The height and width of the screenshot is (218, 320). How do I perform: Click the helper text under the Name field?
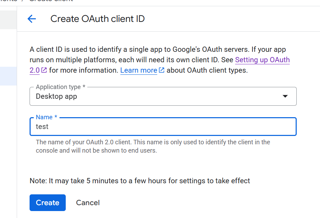tap(153, 146)
